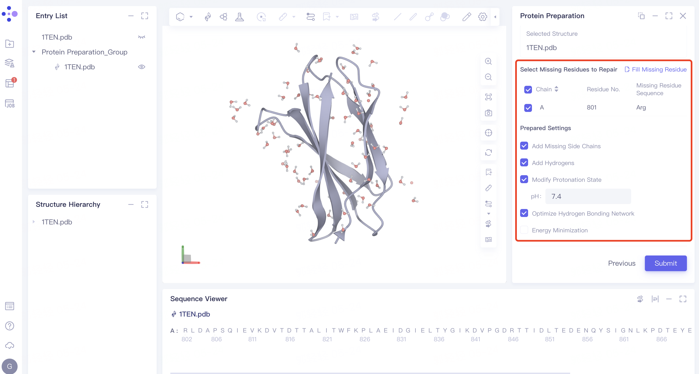
Task: Click the help question mark icon
Action: (x=10, y=326)
